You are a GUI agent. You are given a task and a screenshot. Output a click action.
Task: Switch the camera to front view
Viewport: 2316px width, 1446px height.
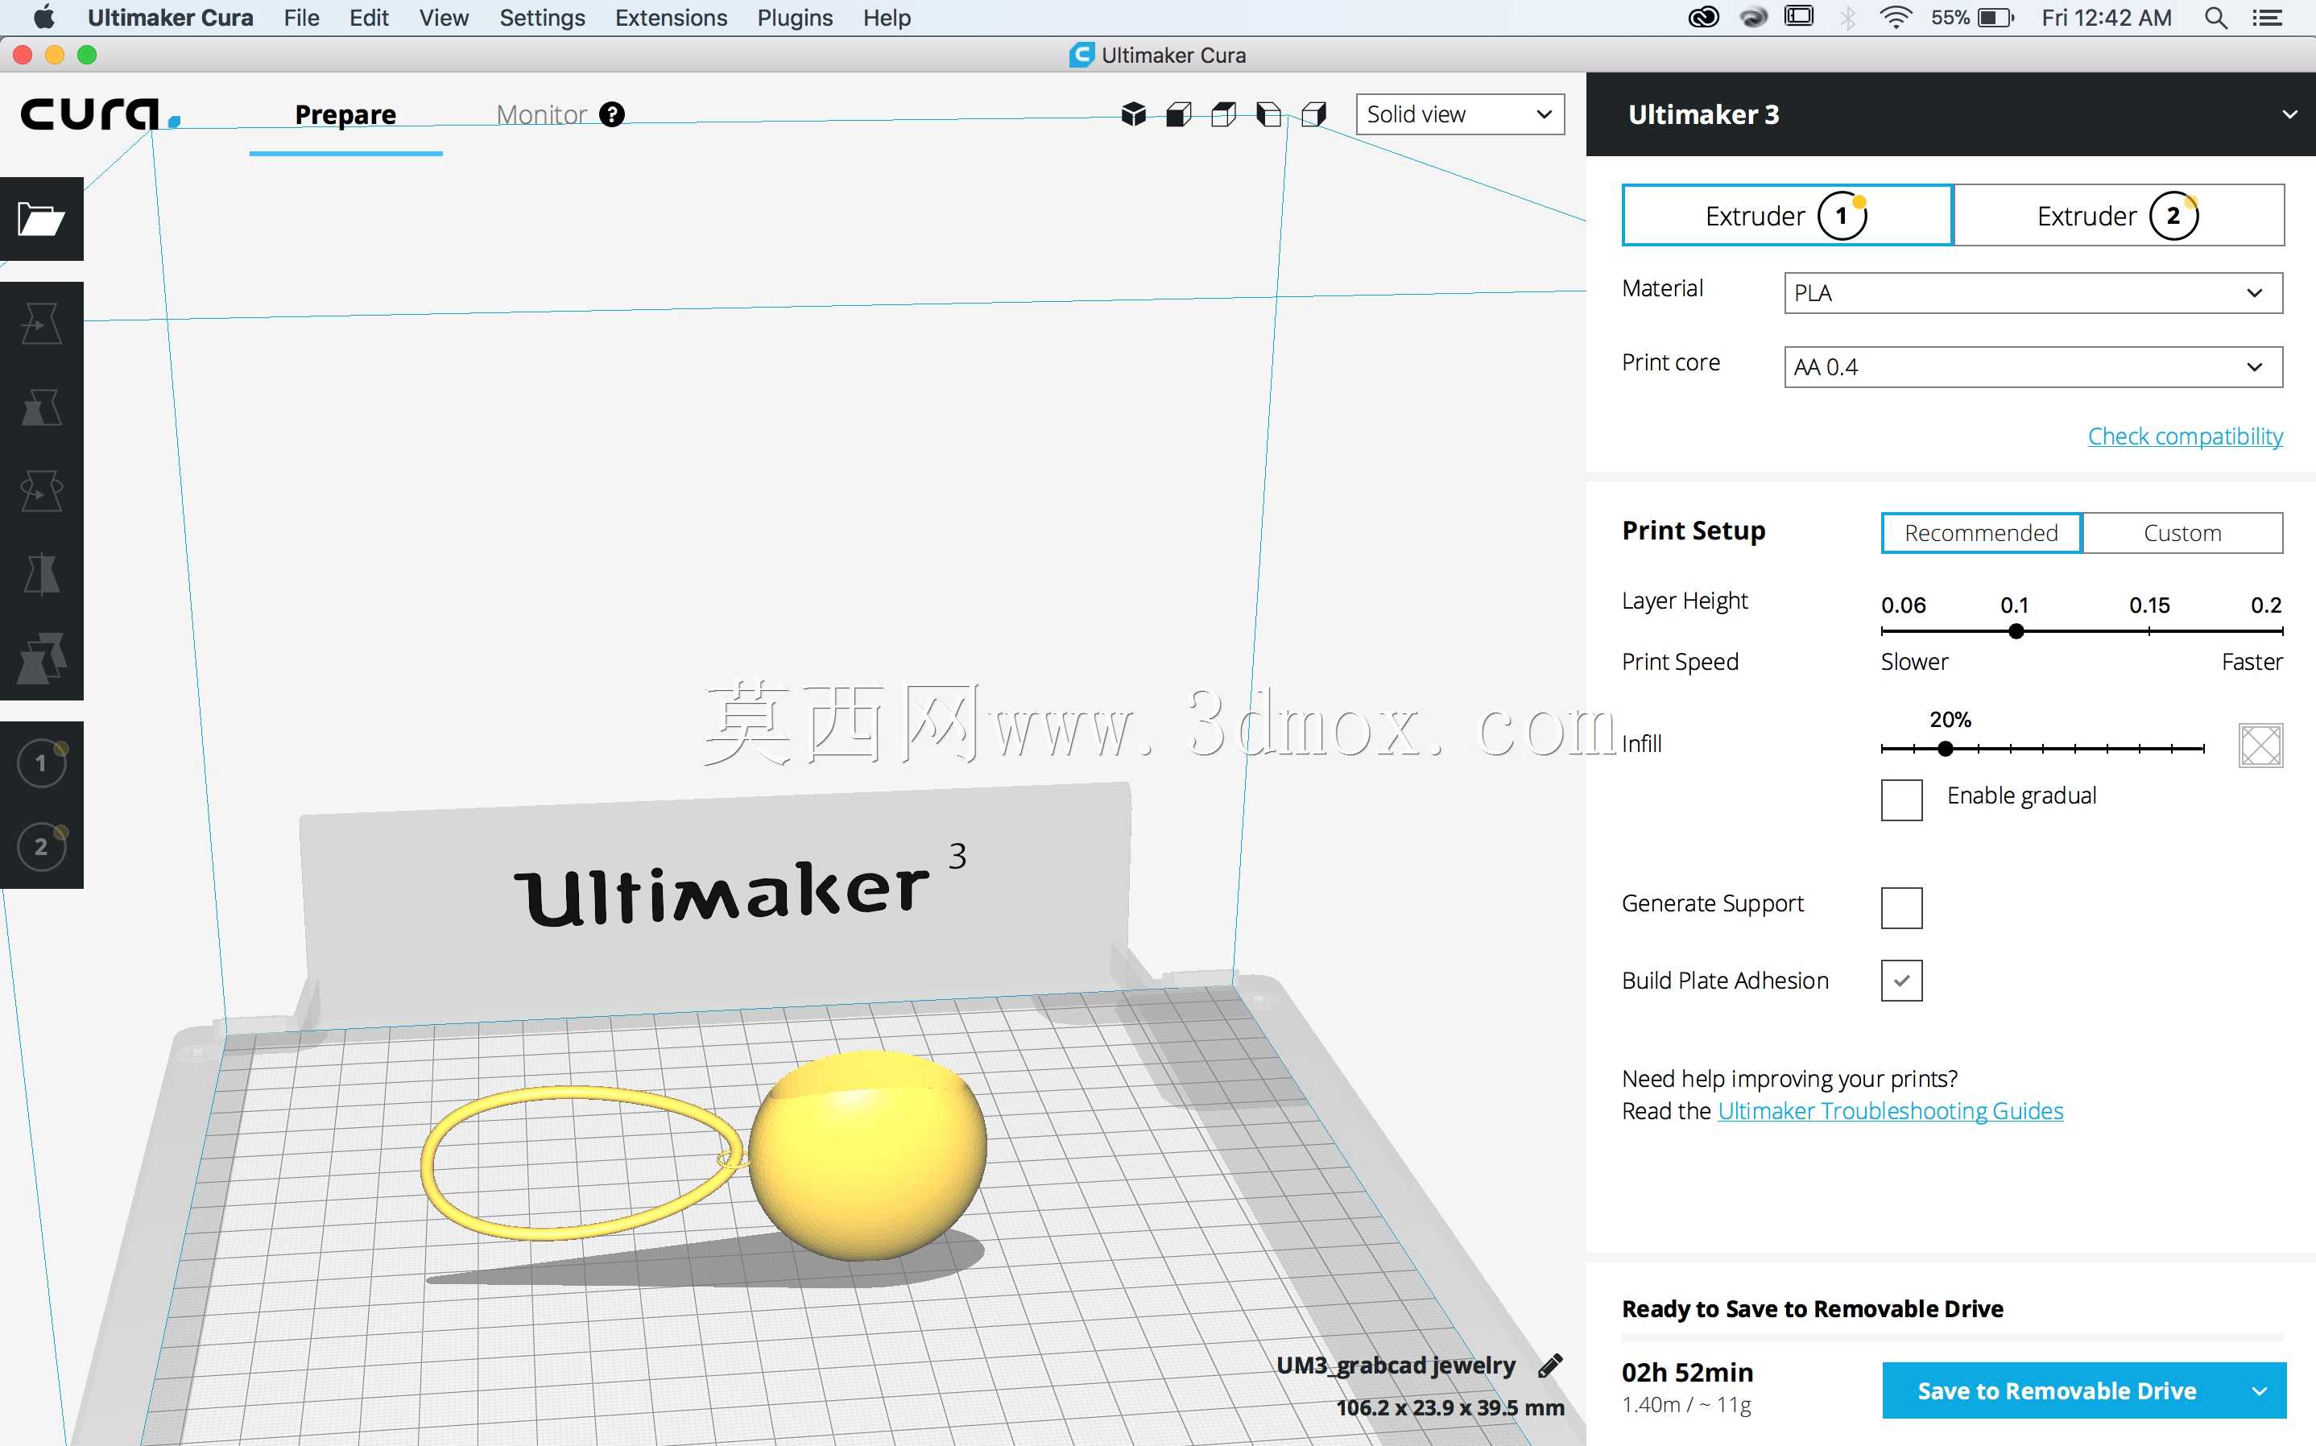[1179, 115]
